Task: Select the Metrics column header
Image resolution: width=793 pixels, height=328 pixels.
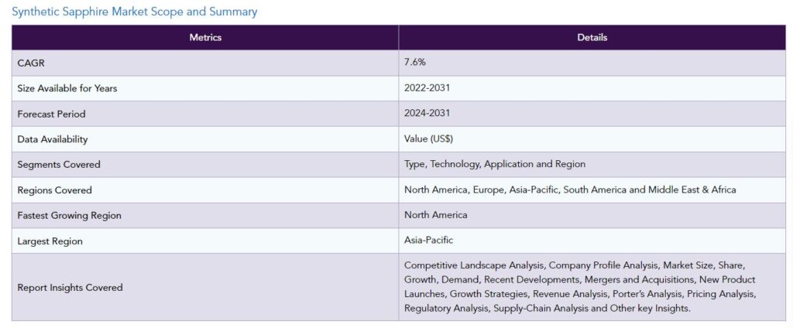Action: pos(205,37)
